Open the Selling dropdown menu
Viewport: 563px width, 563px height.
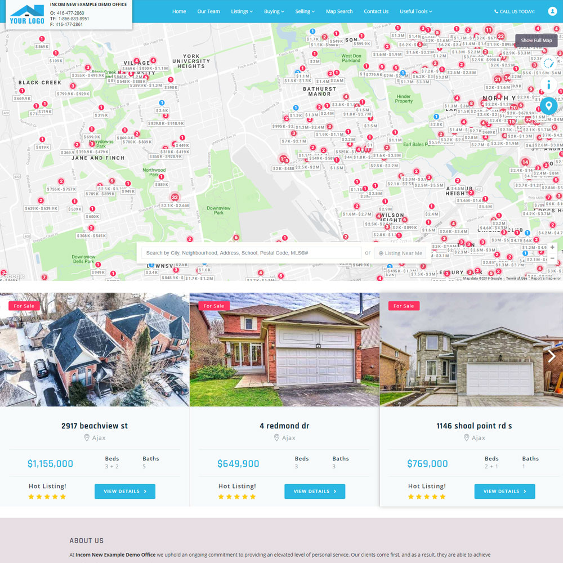coord(305,11)
